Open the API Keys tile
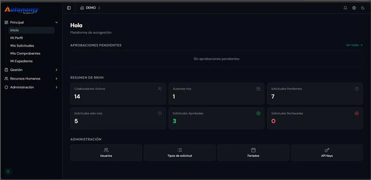The image size is (371, 180). 327,153
